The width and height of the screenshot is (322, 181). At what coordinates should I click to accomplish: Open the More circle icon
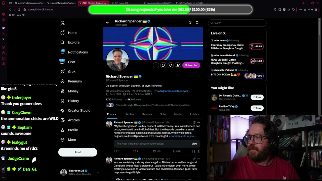pyautogui.click(x=62, y=140)
